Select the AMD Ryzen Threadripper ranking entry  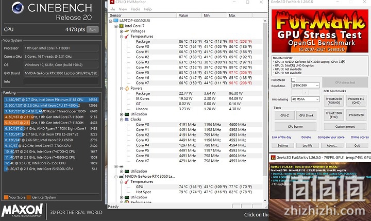coord(51,111)
